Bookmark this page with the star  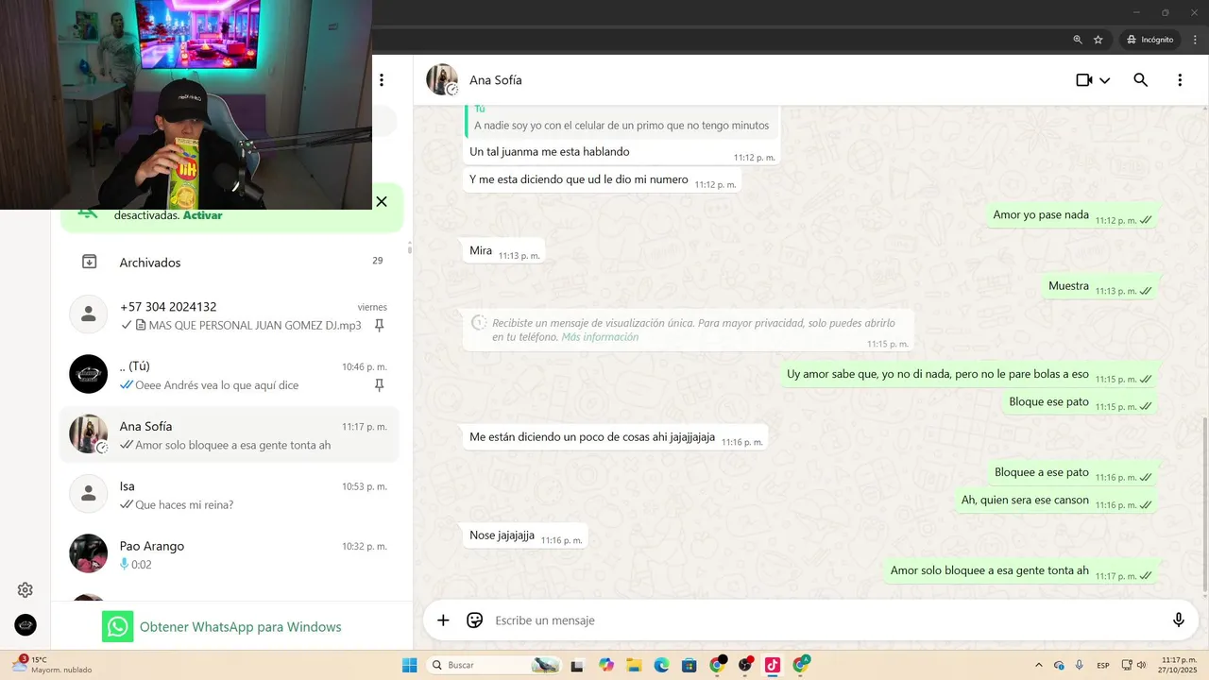coord(1098,40)
